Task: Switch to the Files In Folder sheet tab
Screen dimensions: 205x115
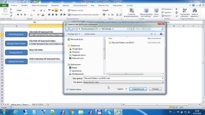Action: click(x=37, y=104)
